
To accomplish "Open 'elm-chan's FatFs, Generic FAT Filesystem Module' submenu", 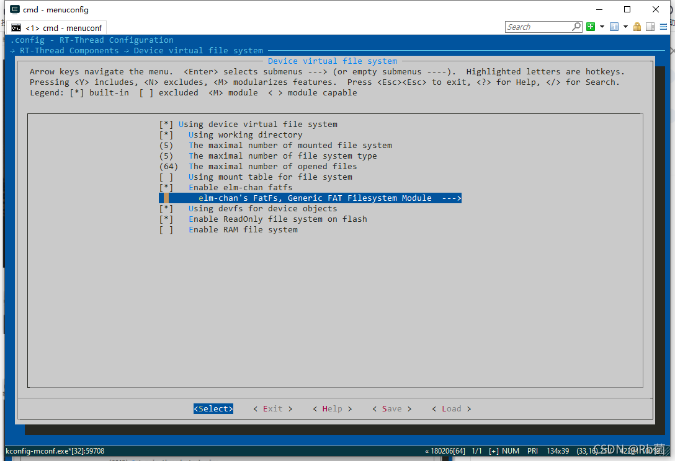I will [310, 198].
